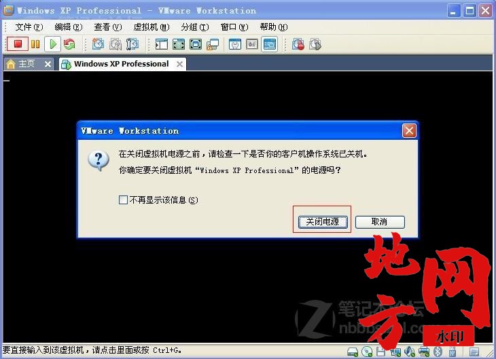Click the floppy drive status icon
The width and height of the screenshot is (496, 359).
pos(381,352)
